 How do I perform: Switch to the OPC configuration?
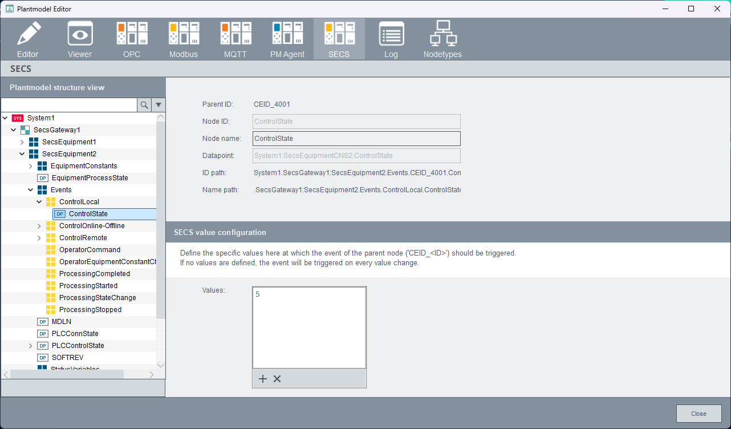pos(132,39)
